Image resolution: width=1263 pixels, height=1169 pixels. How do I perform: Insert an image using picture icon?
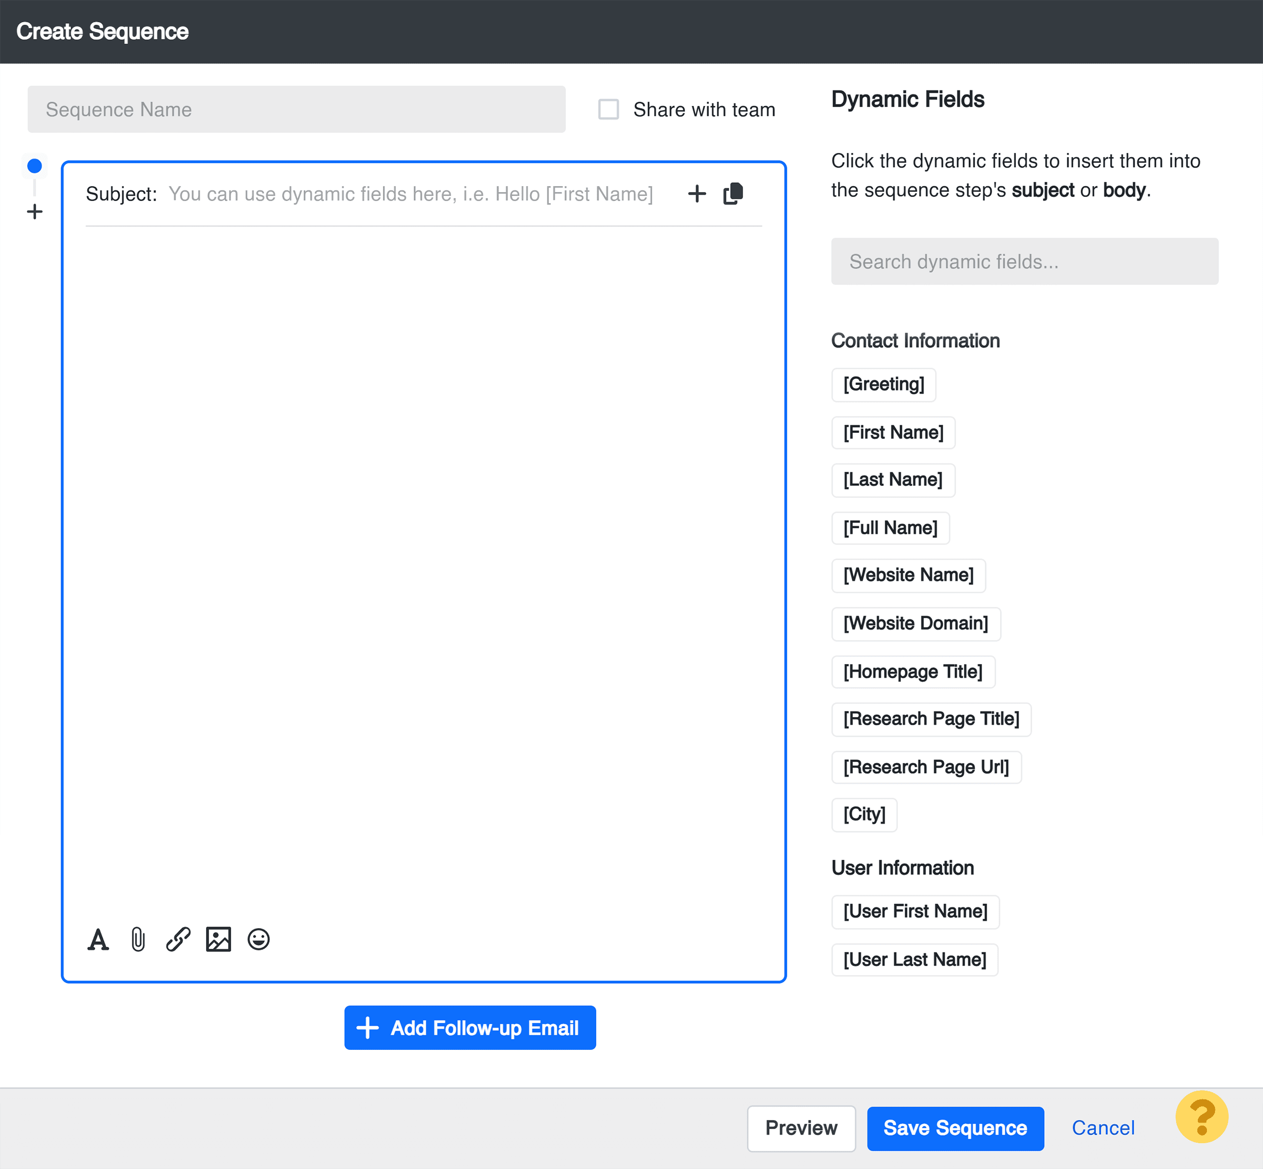(x=218, y=939)
